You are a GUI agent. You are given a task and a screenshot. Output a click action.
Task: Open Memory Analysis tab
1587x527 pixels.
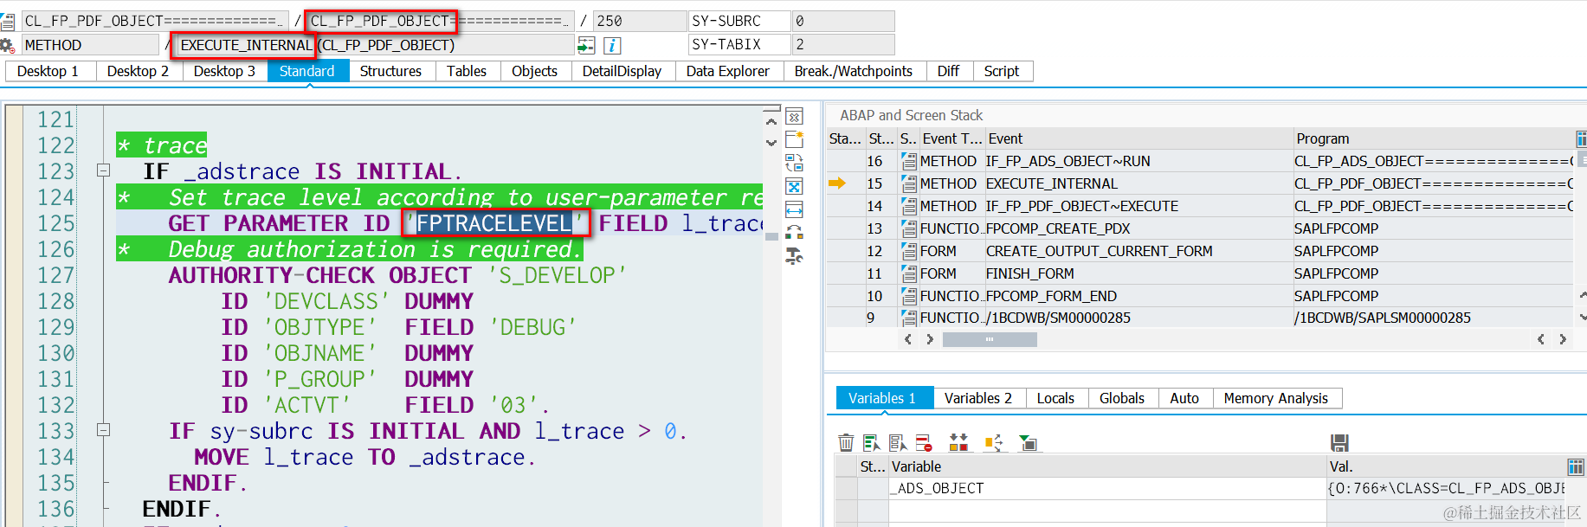(1277, 398)
